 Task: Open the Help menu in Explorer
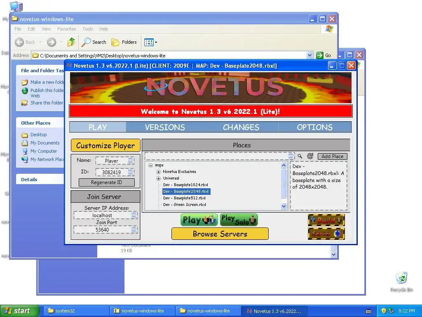(103, 29)
